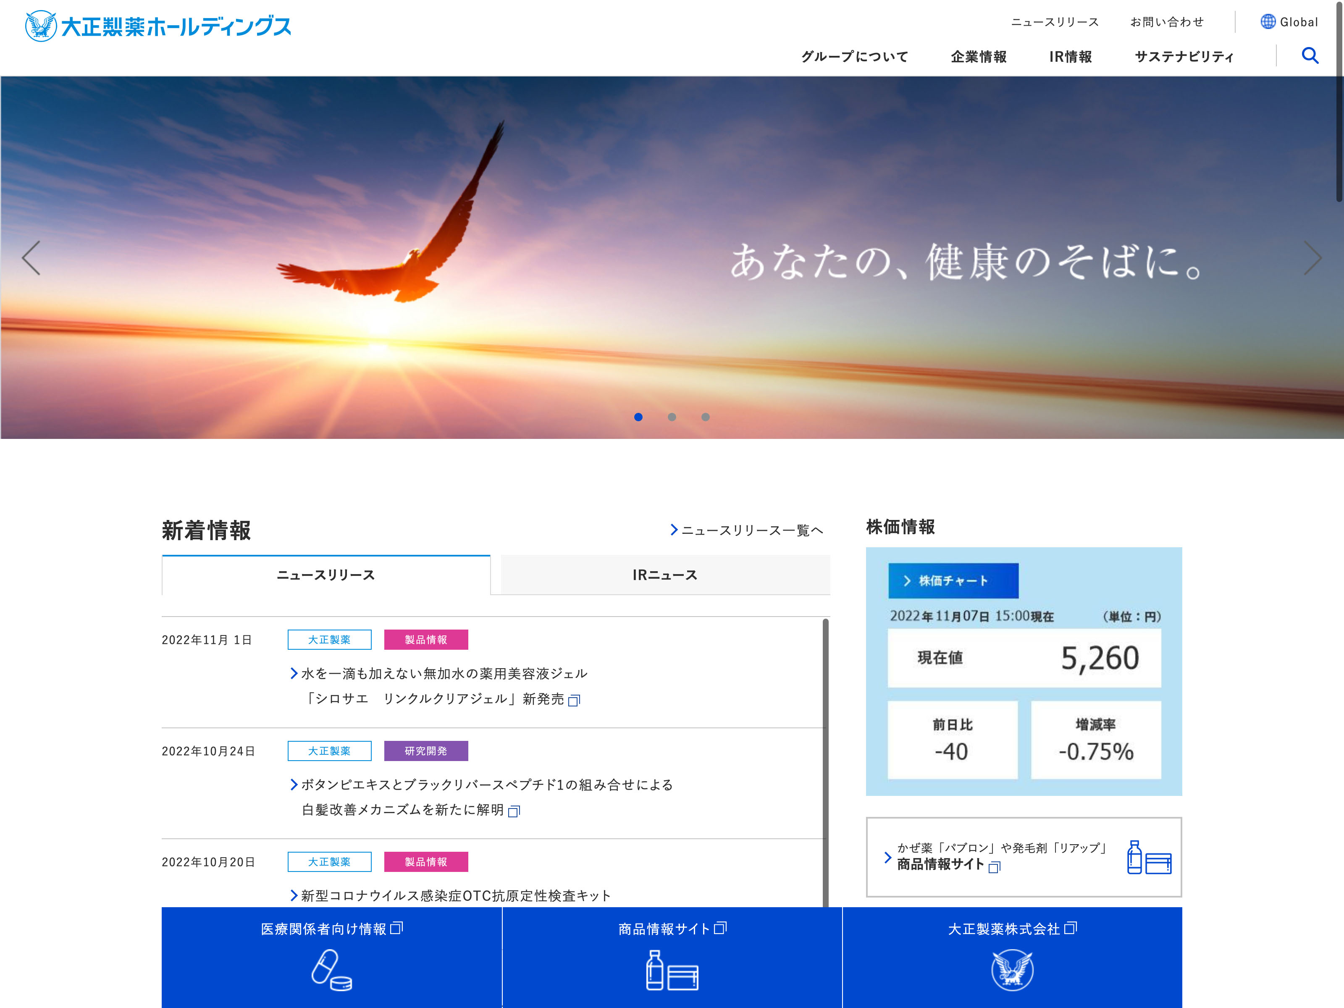The width and height of the screenshot is (1344, 1008).
Task: Select the ニュースリリース tab
Action: [x=325, y=575]
